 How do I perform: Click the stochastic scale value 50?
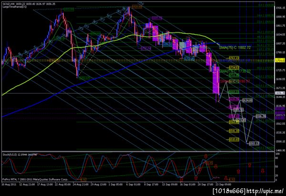tap(277, 167)
